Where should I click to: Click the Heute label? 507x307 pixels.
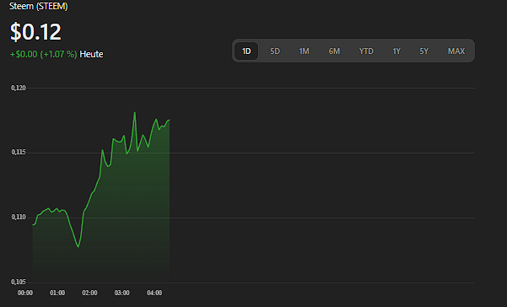91,54
